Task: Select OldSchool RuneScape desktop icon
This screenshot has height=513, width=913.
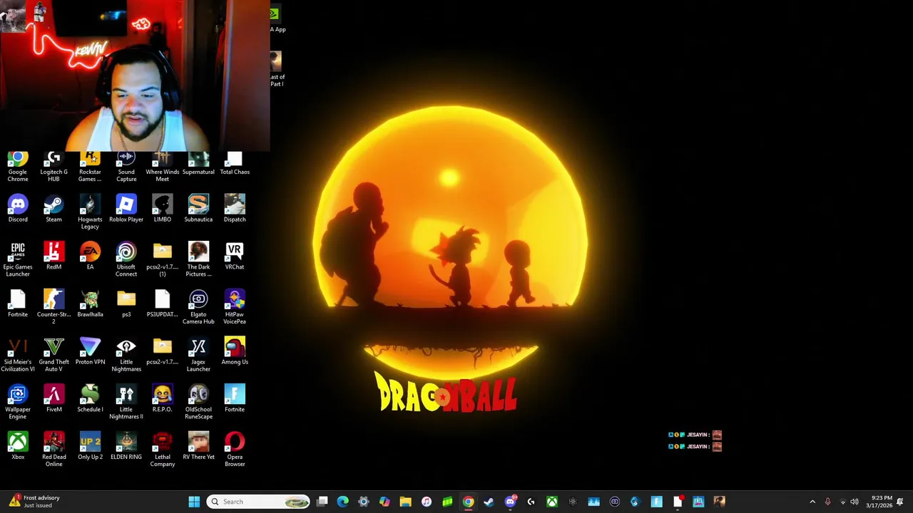Action: pos(198,402)
